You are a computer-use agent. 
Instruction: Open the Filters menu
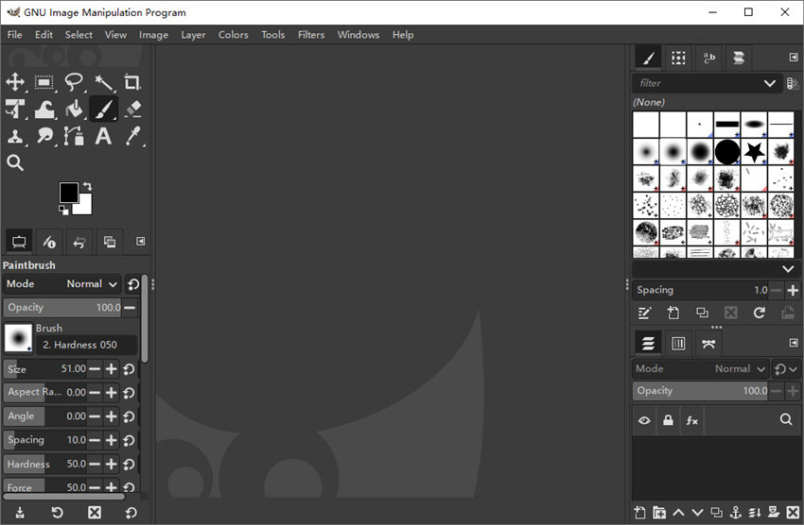pyautogui.click(x=311, y=35)
